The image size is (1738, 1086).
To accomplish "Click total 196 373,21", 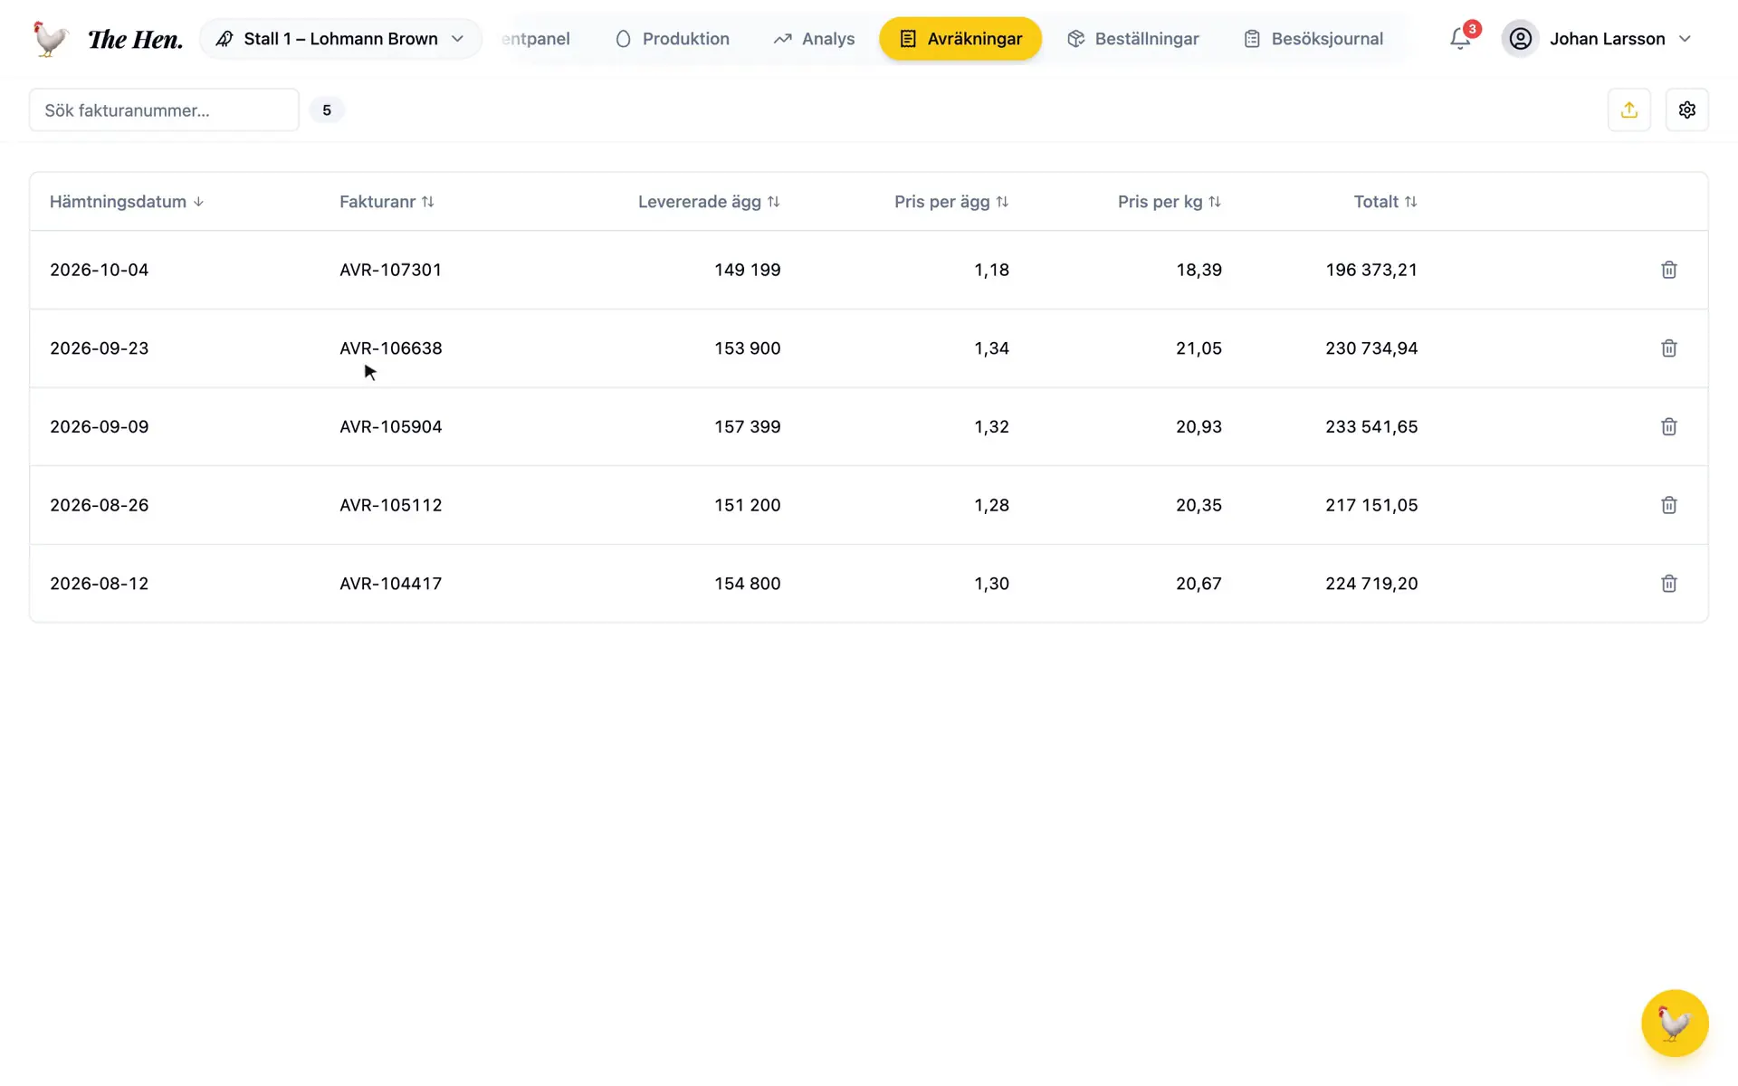I will (1371, 270).
